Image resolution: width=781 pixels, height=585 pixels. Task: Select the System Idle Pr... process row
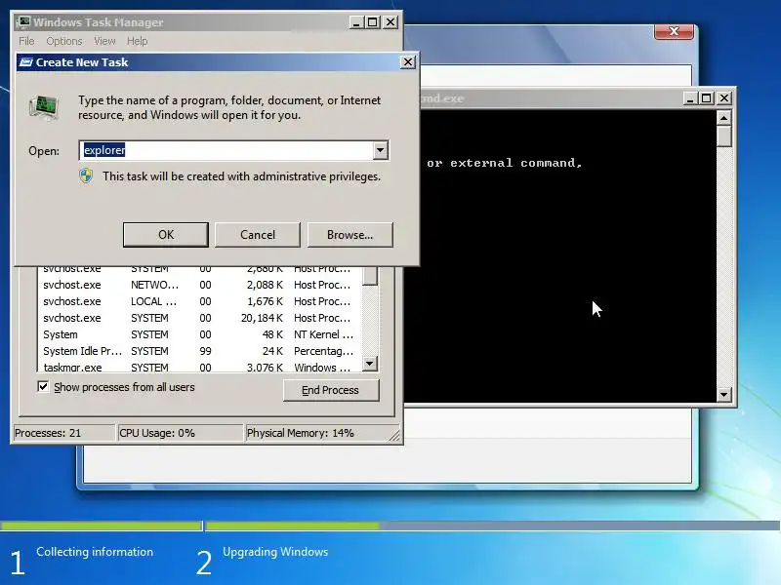[199, 351]
